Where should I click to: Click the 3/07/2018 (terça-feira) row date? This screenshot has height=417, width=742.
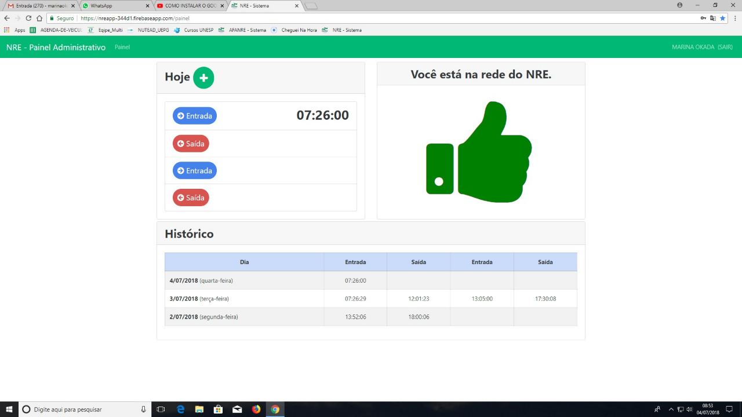tap(199, 299)
